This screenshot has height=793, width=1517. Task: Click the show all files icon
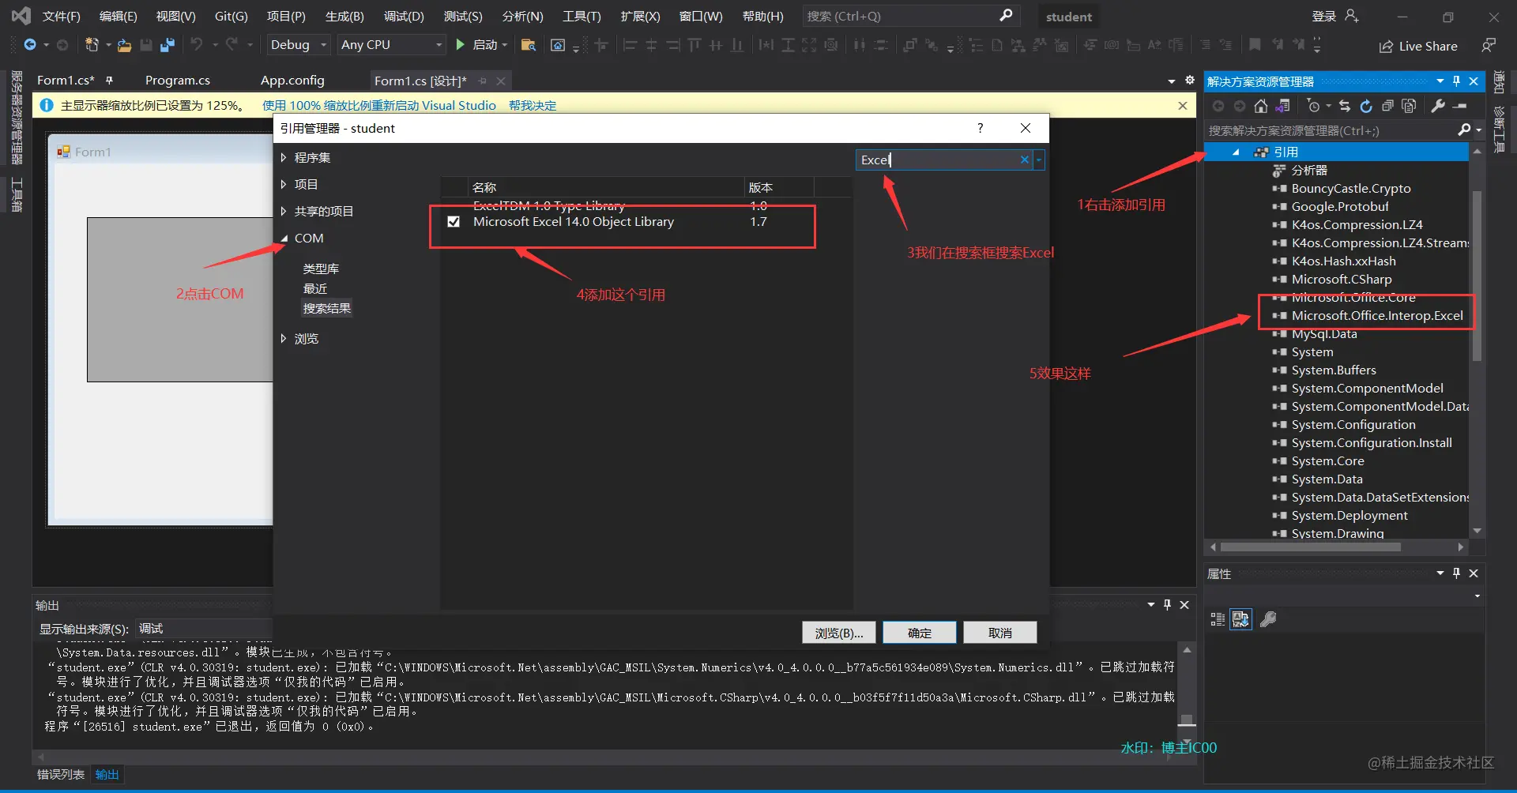[1409, 106]
